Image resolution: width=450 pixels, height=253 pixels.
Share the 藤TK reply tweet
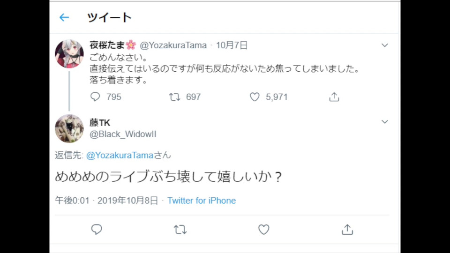347,230
